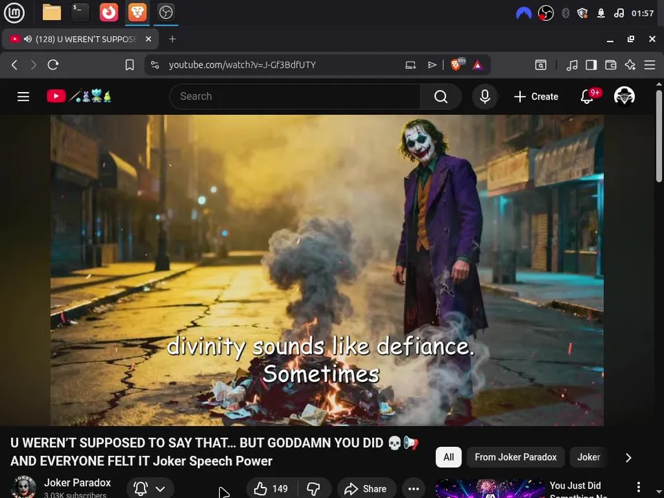Click the Create button
The image size is (664, 498).
[536, 97]
